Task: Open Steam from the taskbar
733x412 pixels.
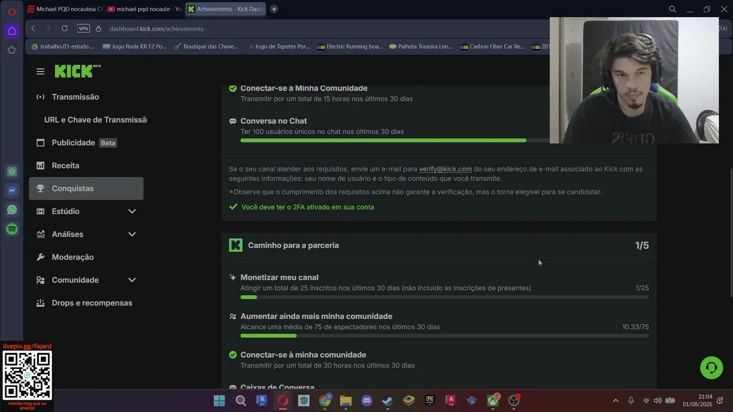Action: click(388, 401)
